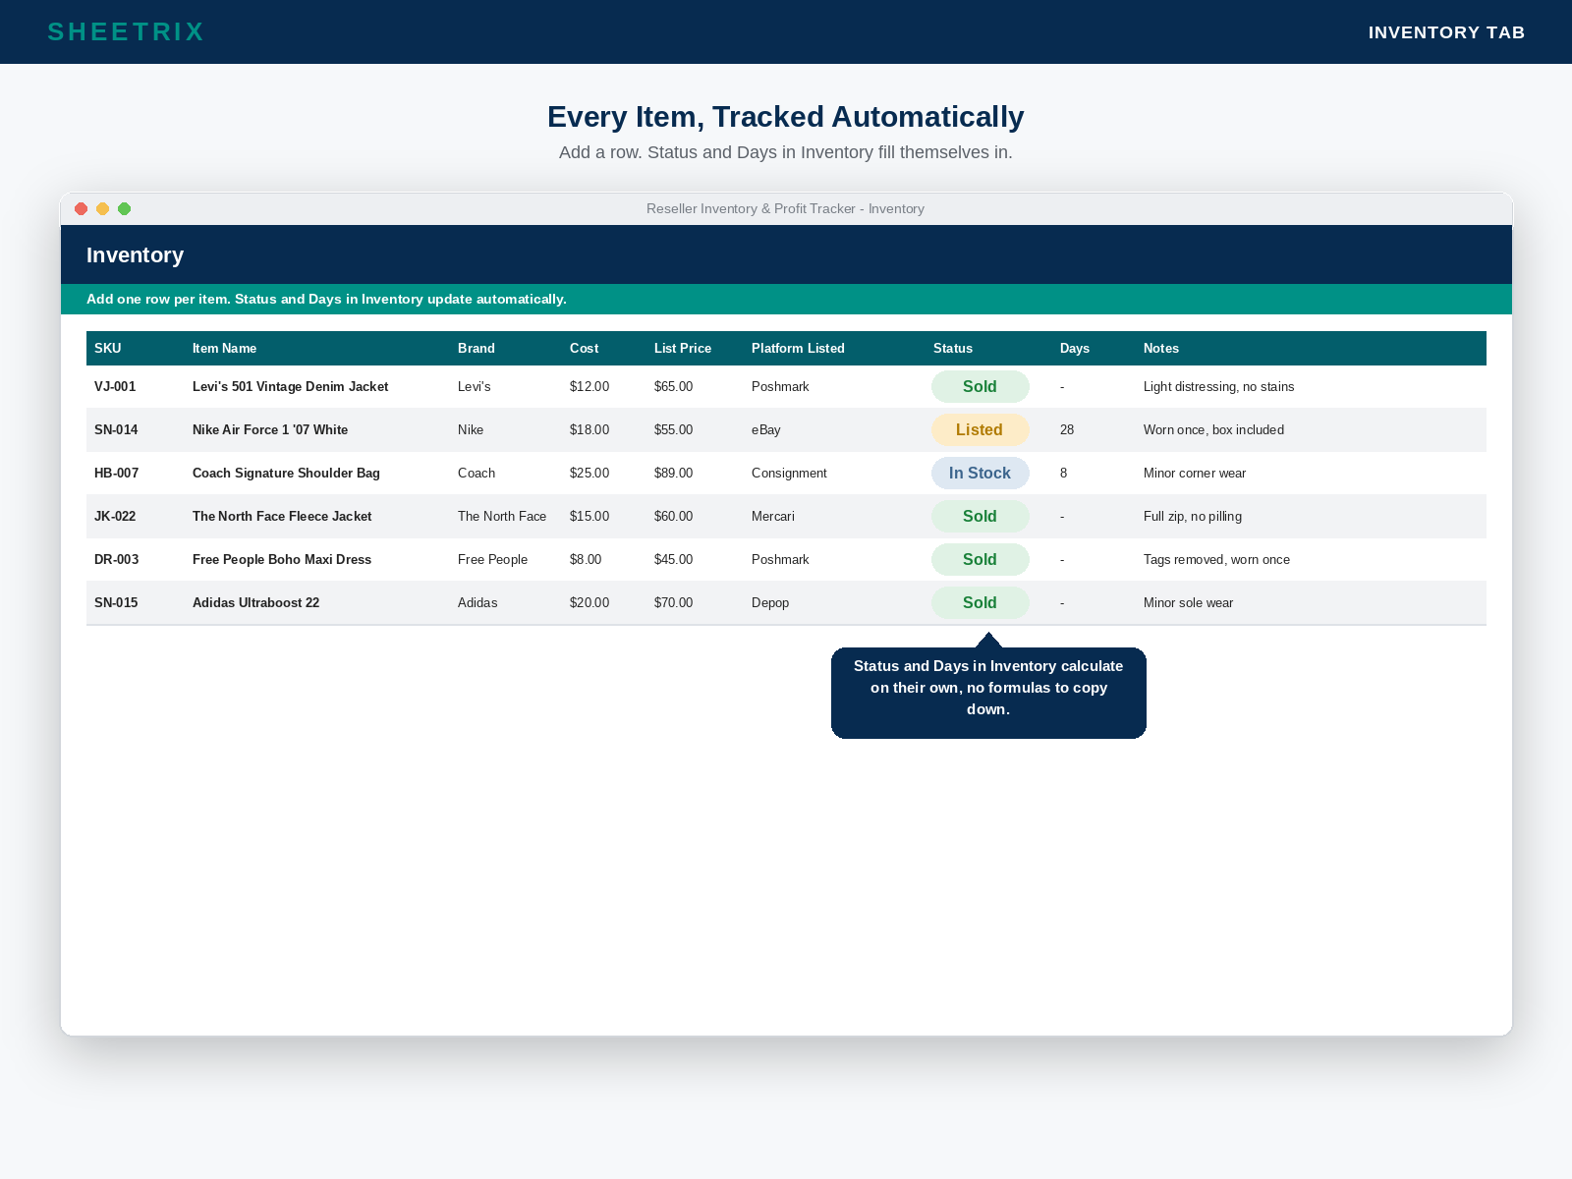Open the INVENTORY TAB label

pos(1446,32)
